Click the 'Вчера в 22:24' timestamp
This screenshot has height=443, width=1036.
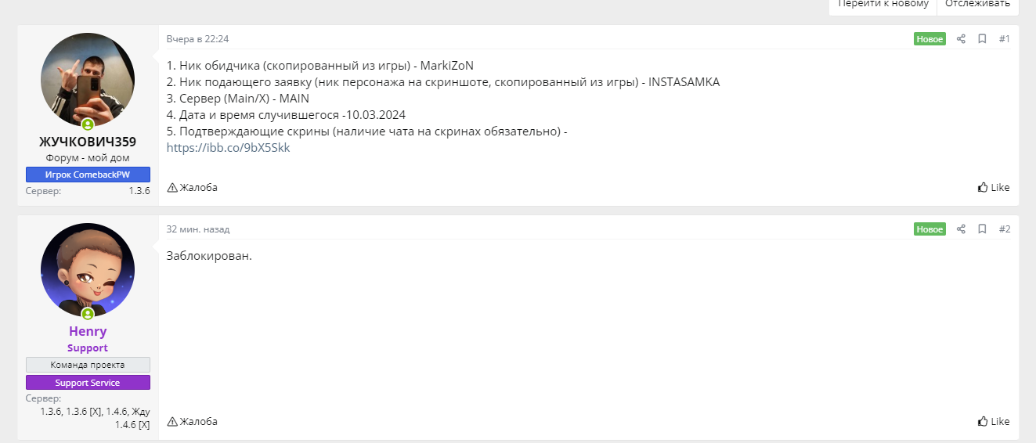pos(197,39)
